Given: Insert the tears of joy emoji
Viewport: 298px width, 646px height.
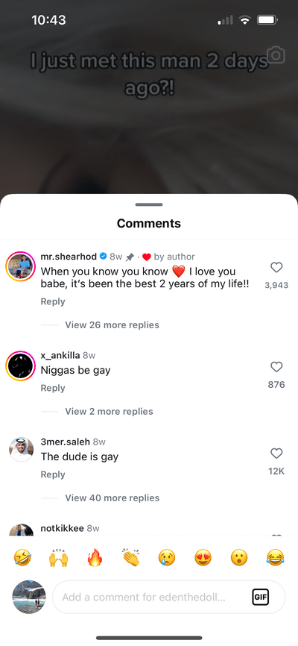Looking at the screenshot, I should tap(276, 558).
